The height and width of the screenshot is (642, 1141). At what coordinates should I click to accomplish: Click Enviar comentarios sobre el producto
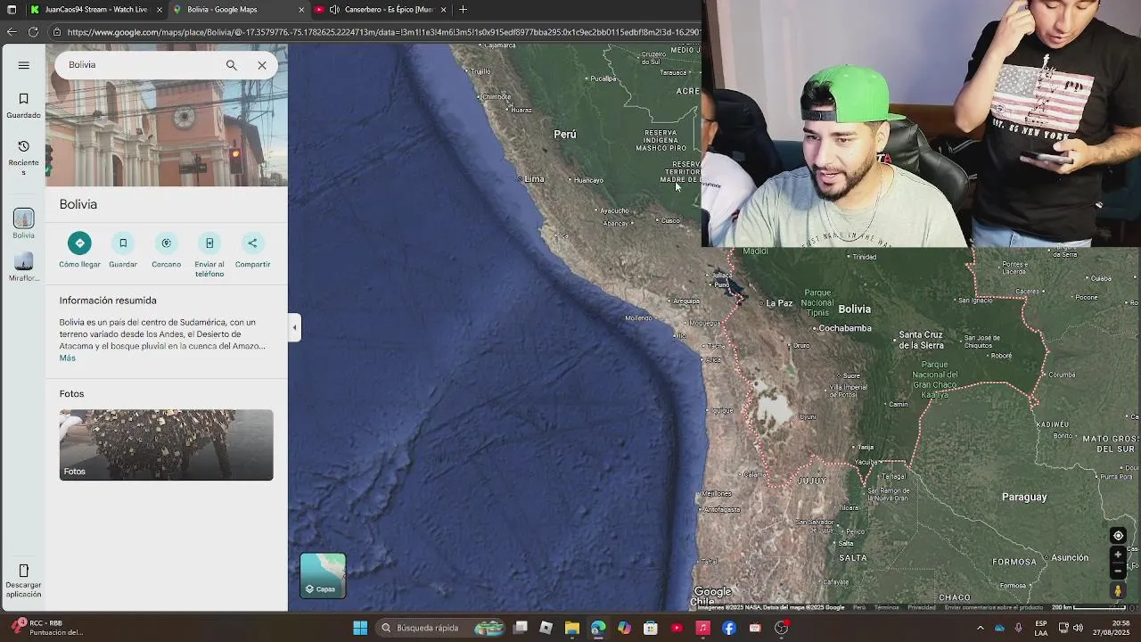tap(994, 607)
